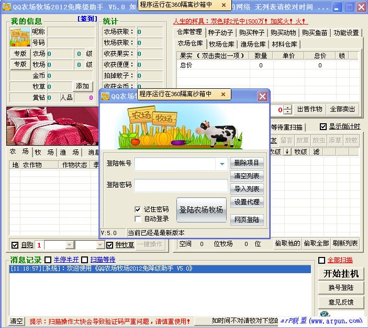Switch to 购买动物 tab
The image size is (368, 328).
[x=283, y=32]
